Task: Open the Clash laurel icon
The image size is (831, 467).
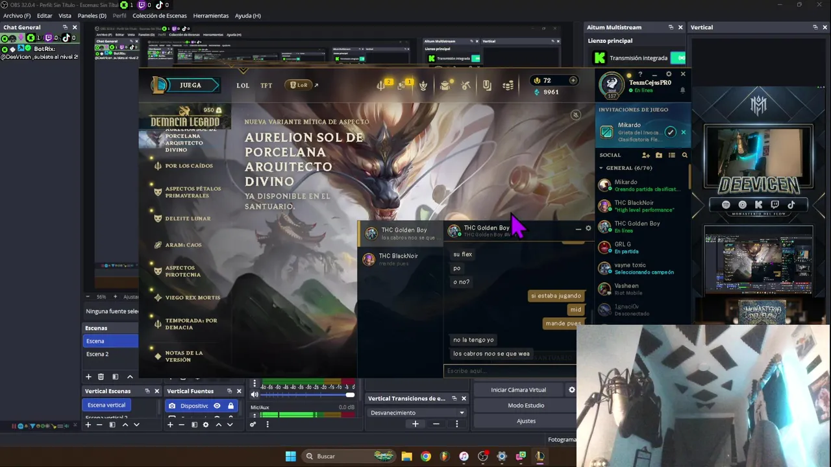Action: 423,85
